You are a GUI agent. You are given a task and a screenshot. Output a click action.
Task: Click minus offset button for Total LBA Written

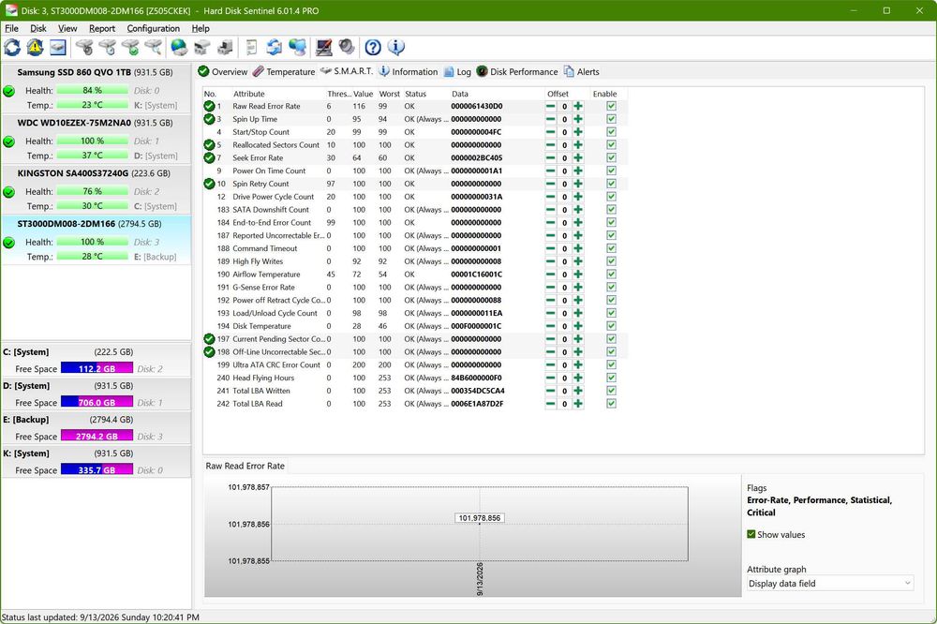pos(550,391)
